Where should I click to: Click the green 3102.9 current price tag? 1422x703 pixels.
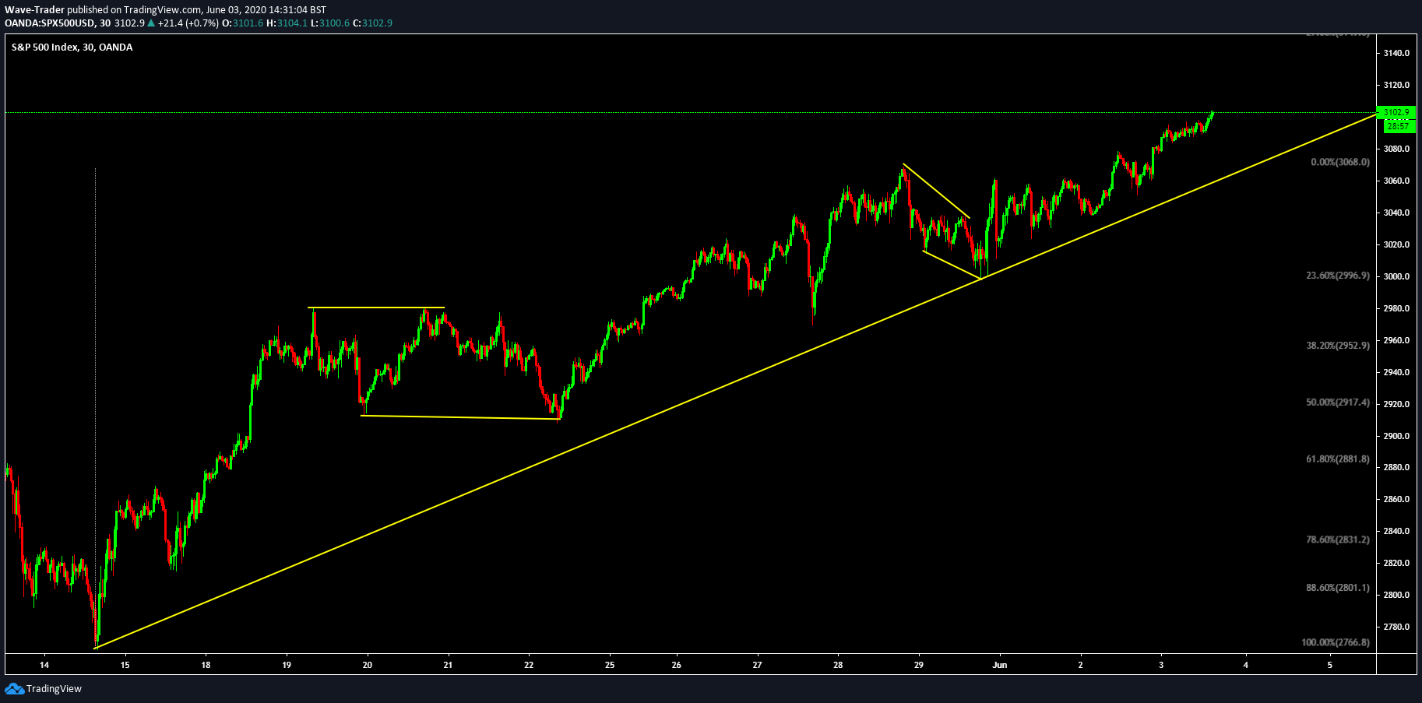[x=1396, y=112]
